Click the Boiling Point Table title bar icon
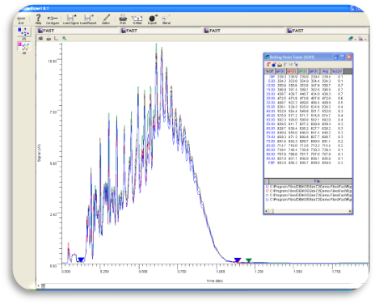The width and height of the screenshot is (375, 304). [267, 57]
